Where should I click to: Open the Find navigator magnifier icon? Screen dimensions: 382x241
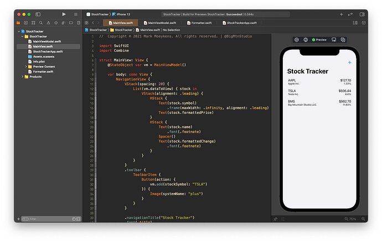point(41,23)
